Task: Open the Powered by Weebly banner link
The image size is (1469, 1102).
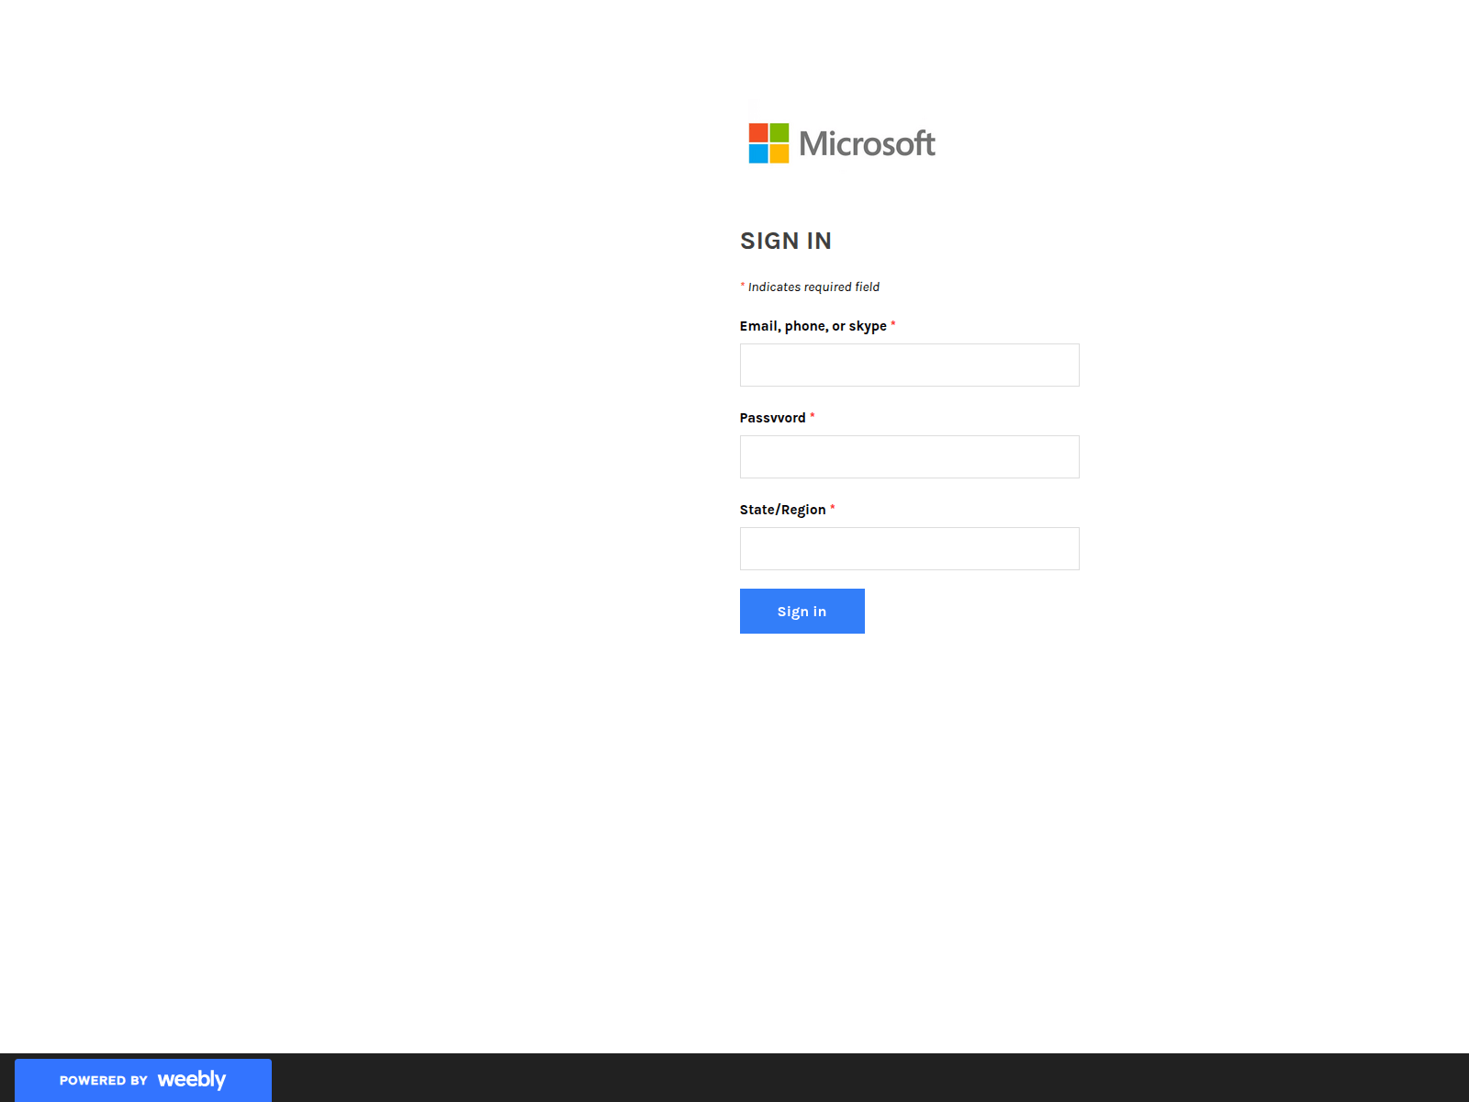Action: click(x=143, y=1080)
